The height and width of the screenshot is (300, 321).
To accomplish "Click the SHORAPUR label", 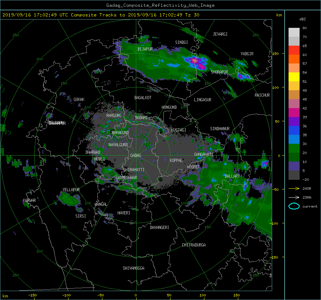I will tap(219, 72).
